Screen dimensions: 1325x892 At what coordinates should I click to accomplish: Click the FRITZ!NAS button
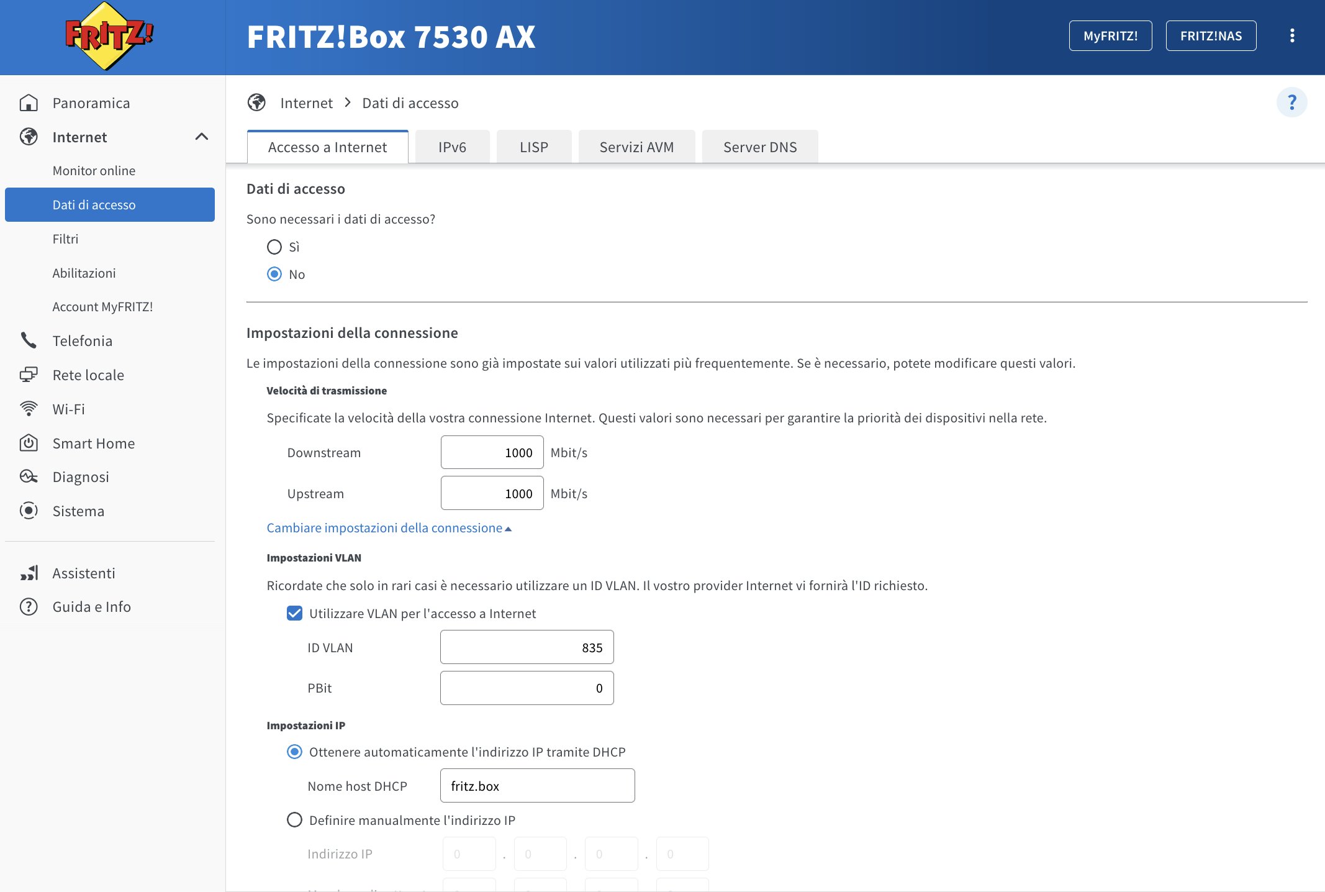[x=1211, y=36]
